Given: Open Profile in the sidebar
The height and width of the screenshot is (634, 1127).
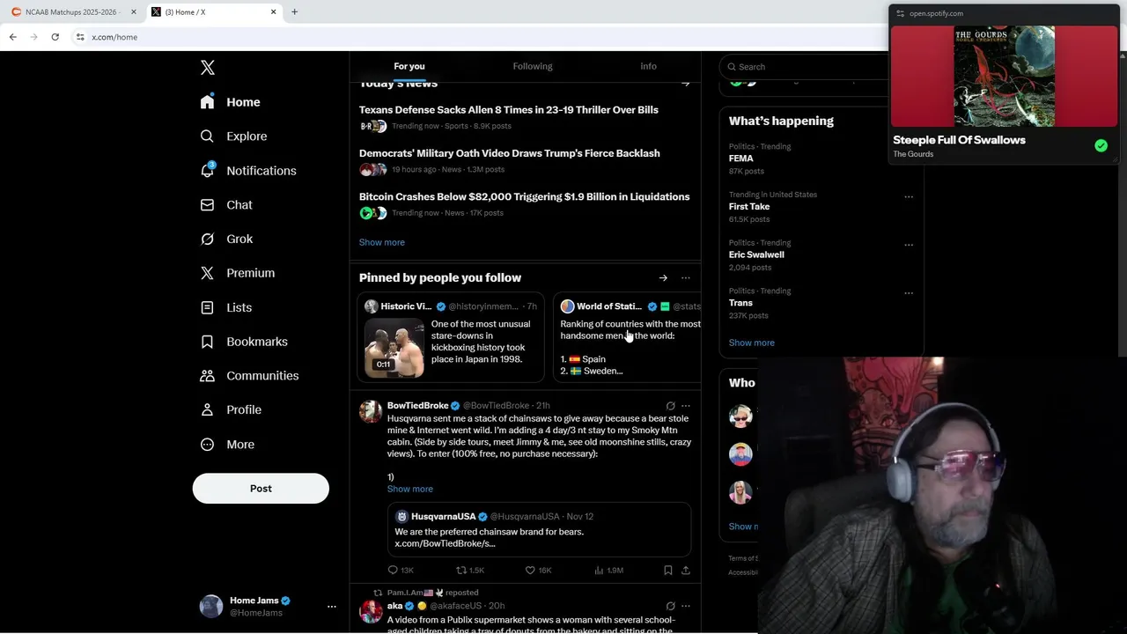Looking at the screenshot, I should pos(231,409).
